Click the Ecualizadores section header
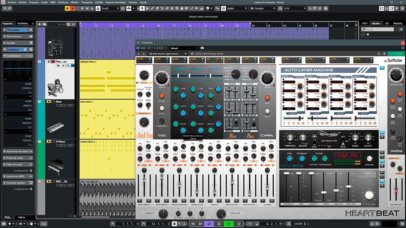 pos(18,56)
